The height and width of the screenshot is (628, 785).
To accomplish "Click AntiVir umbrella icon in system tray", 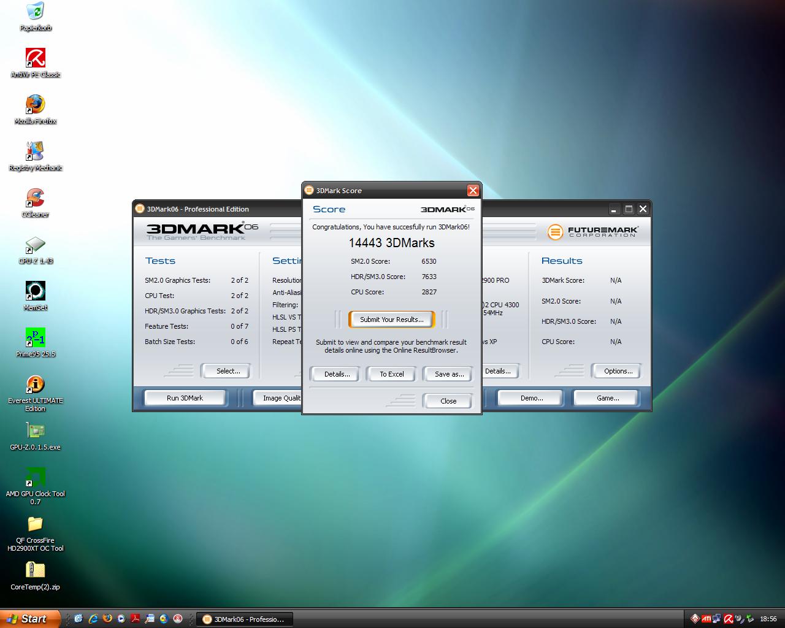I will [x=729, y=619].
